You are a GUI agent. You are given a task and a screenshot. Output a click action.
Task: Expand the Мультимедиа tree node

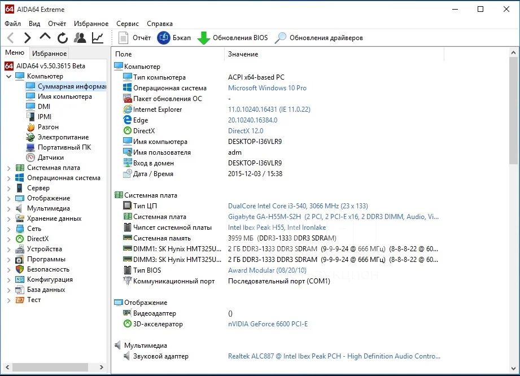(x=9, y=208)
